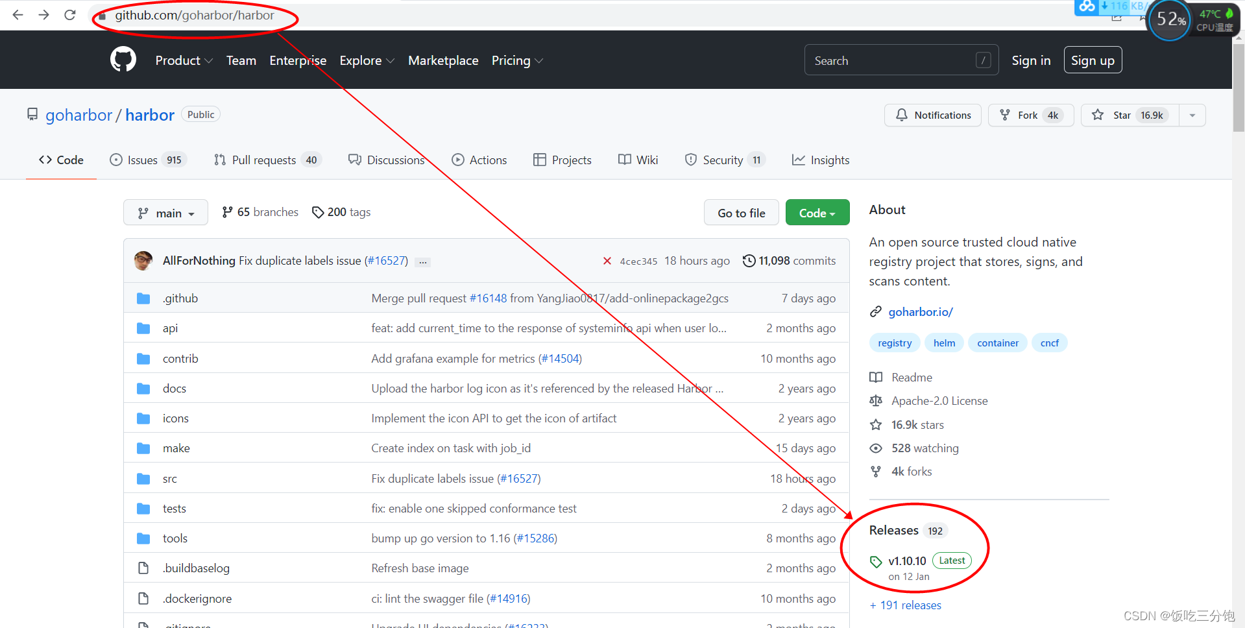Screen dimensions: 1245x628
Task: Click the browser address bar URL
Action: pyautogui.click(x=195, y=15)
